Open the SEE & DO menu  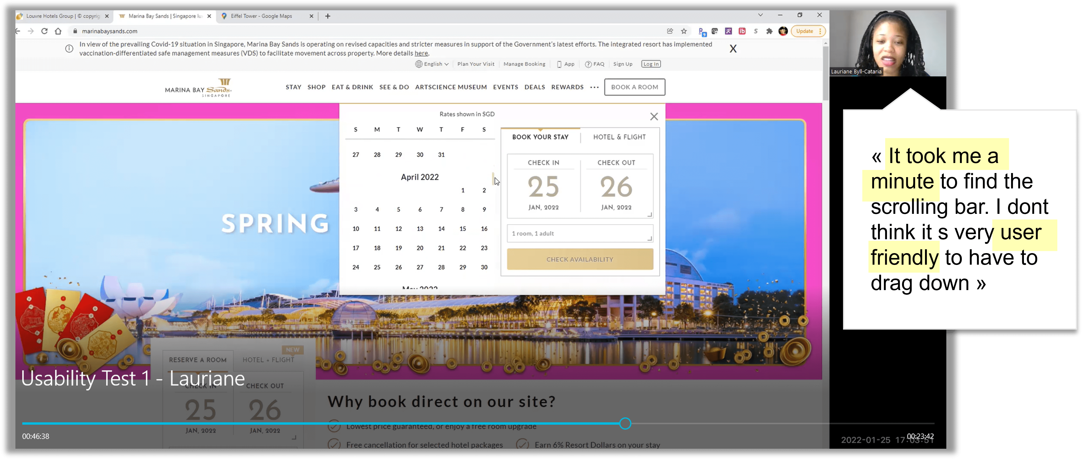click(394, 87)
